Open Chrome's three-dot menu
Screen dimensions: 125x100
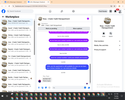(x=123, y=6)
